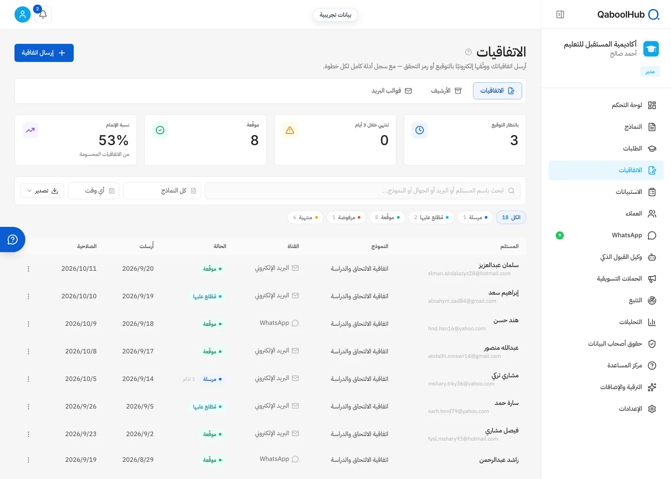Screen dimensions: 671x479
Task: Click the trend icon in نسبة الإتمام card
Action: pyautogui.click(x=30, y=130)
